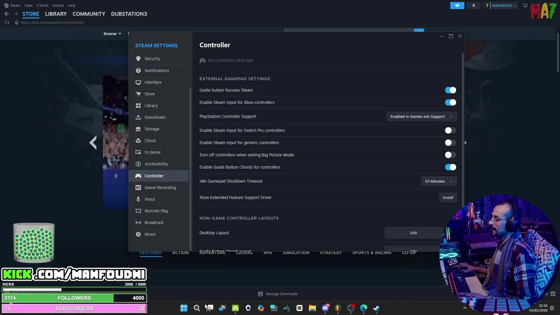Screen dimensions: 560x315
Task: Open the View menu
Action: [x=28, y=5]
